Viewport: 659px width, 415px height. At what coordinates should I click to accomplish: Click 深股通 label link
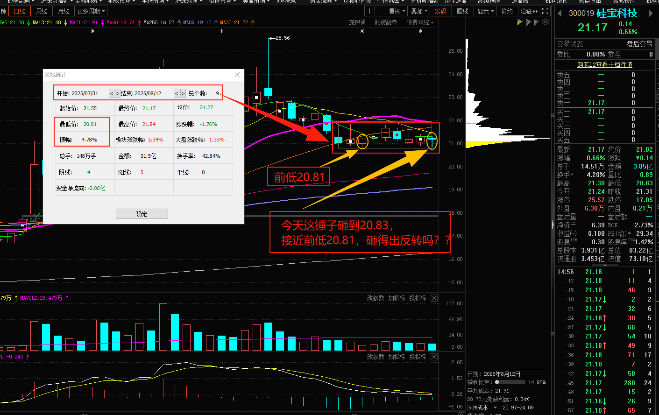click(357, 22)
